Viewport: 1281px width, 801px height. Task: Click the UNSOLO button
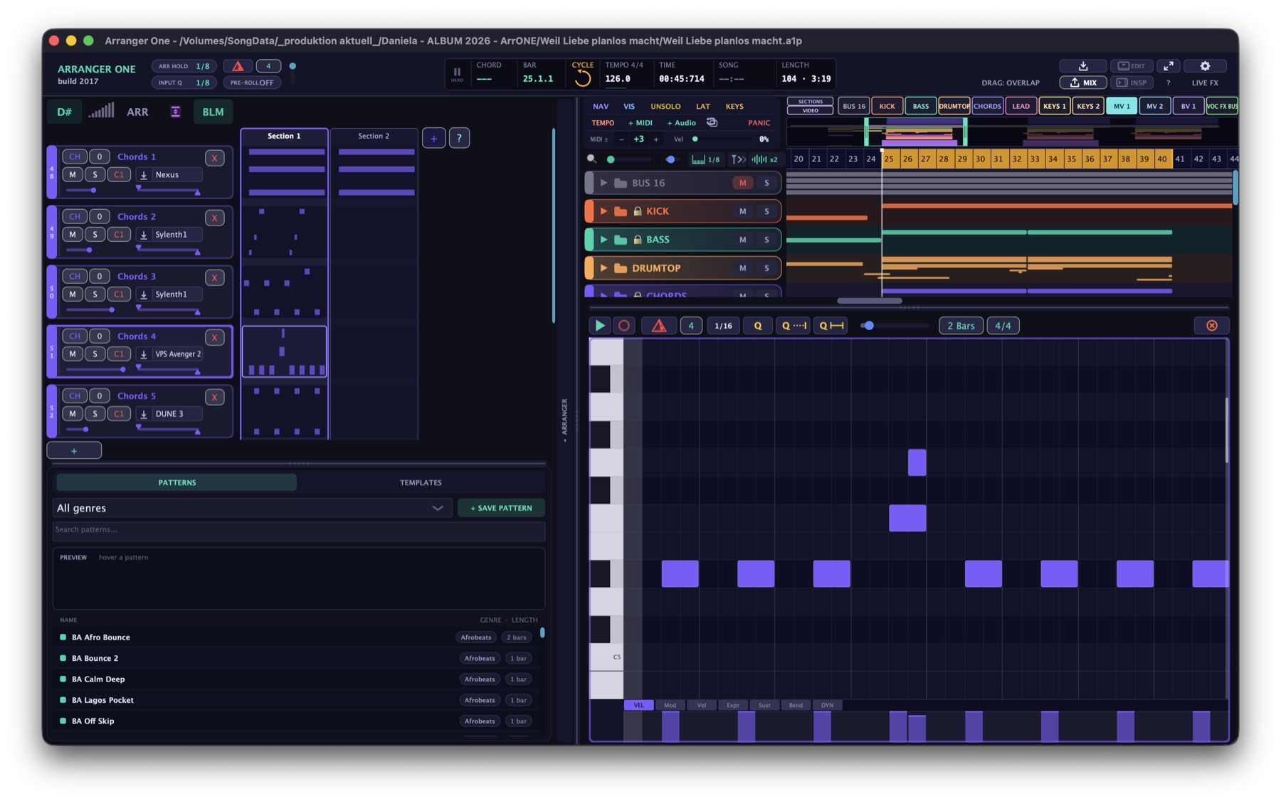point(665,106)
